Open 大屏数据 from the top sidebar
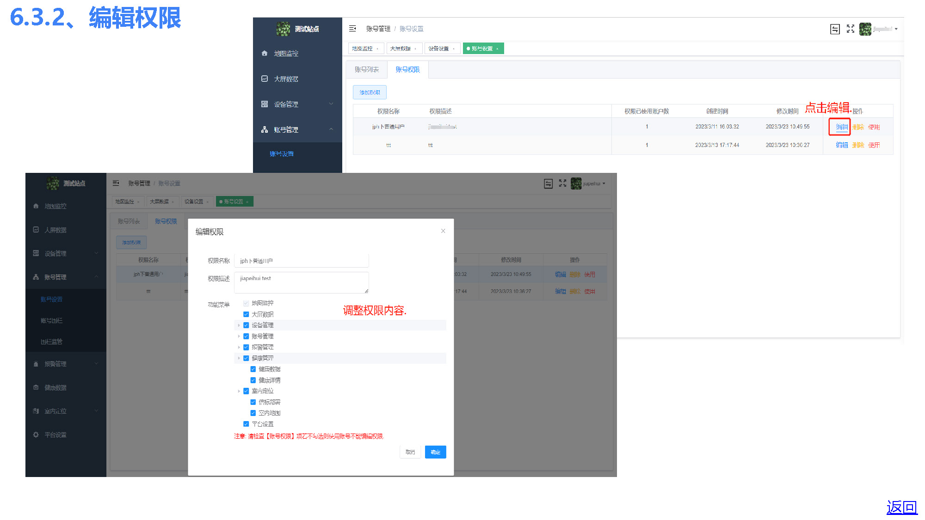This screenshot has height=520, width=925. pos(286,79)
